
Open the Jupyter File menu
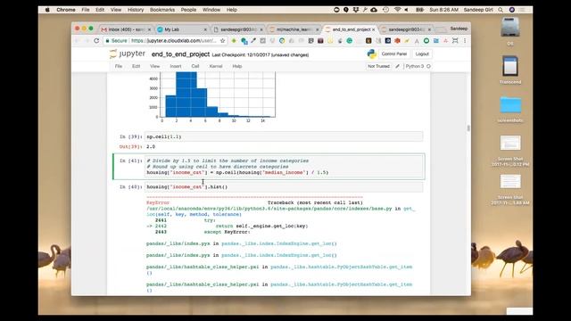[119, 66]
